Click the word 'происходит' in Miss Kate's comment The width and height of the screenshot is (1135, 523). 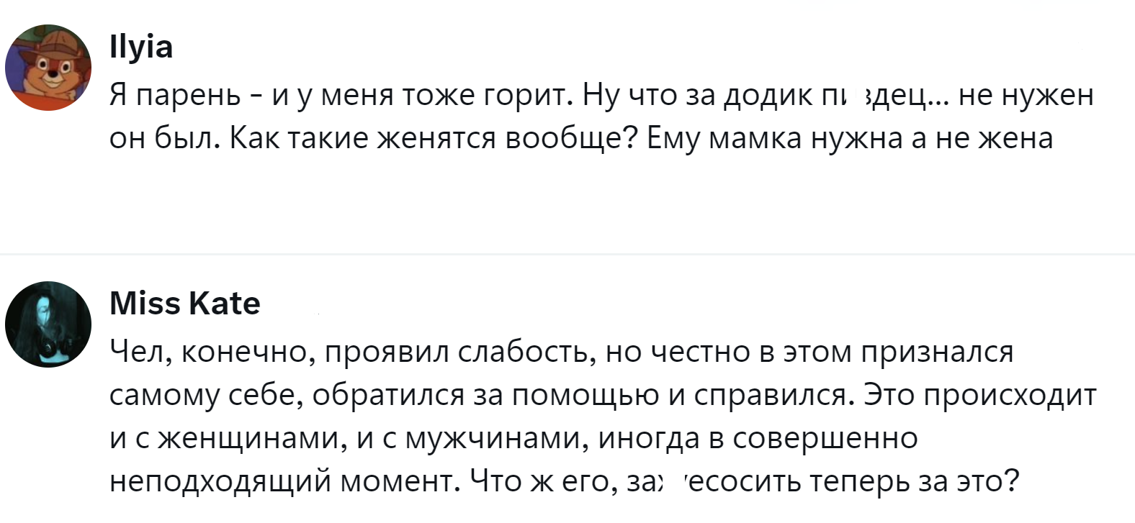[1010, 395]
